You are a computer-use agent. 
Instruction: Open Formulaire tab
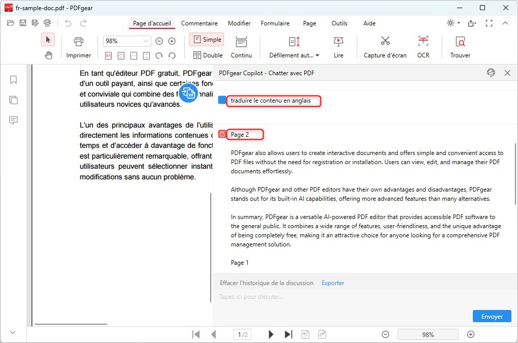[275, 23]
